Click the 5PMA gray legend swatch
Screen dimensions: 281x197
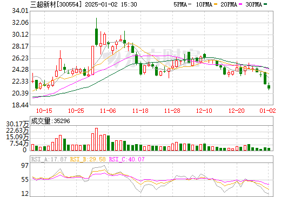click(x=190, y=4)
